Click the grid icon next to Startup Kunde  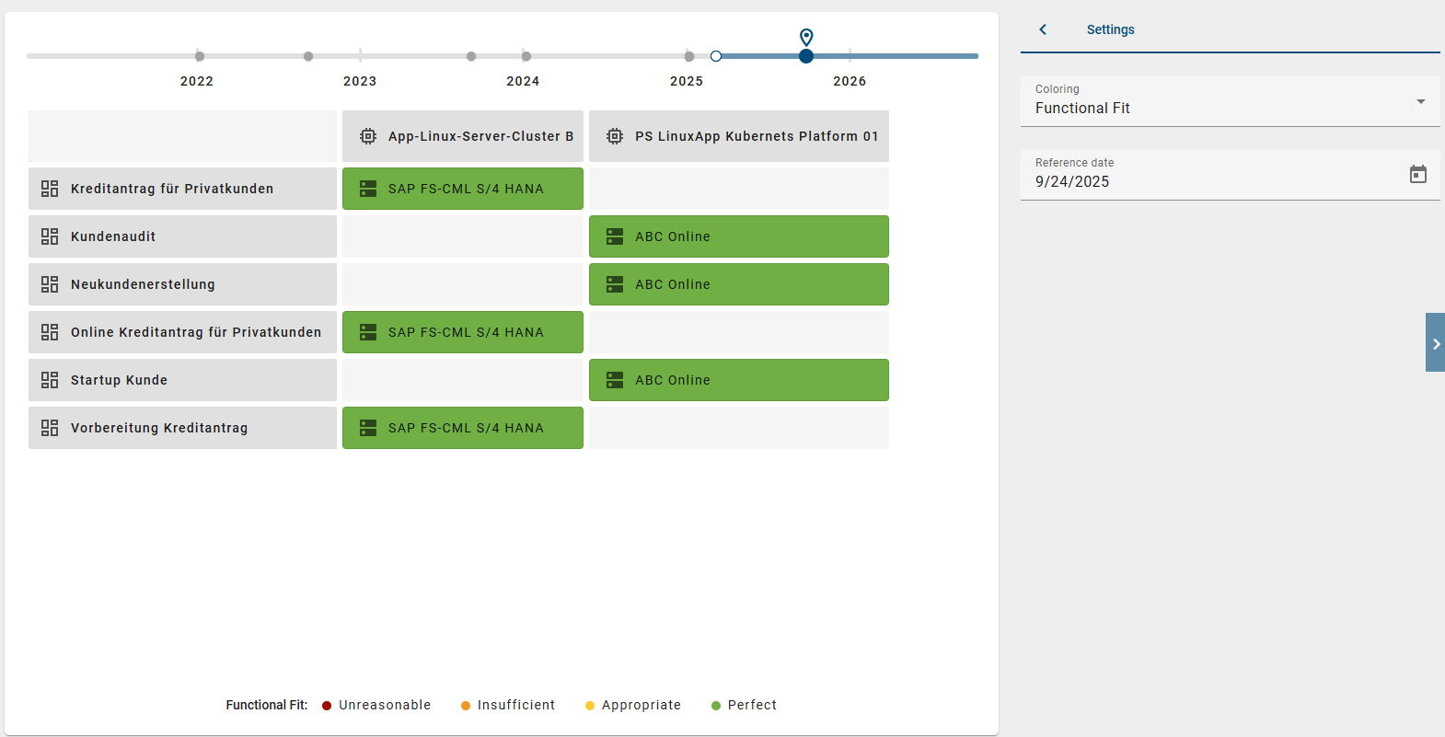[50, 380]
